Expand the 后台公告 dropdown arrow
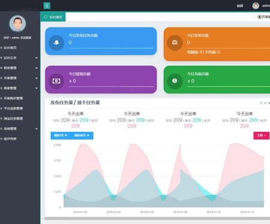The image size is (270, 224). 37,58
